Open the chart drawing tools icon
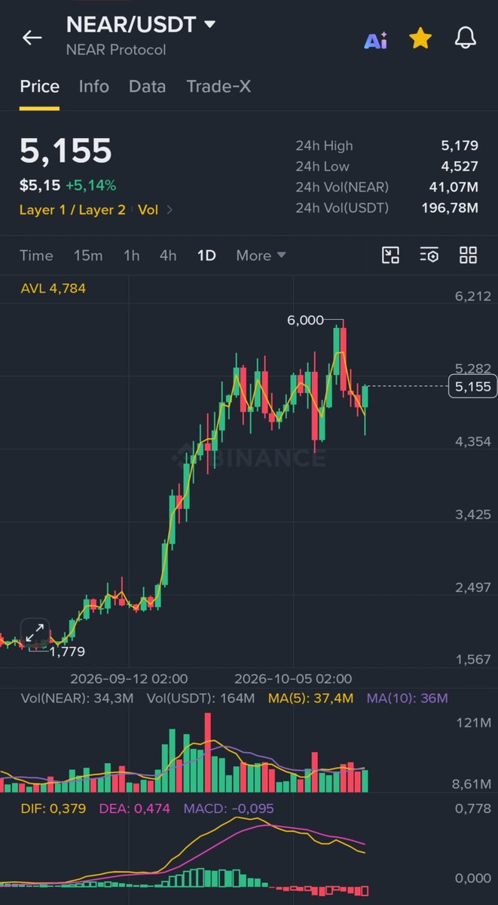This screenshot has width=498, height=905. point(390,255)
